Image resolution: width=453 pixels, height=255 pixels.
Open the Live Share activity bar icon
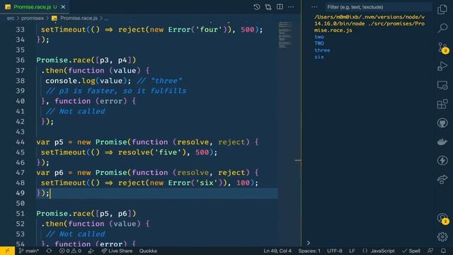442,179
